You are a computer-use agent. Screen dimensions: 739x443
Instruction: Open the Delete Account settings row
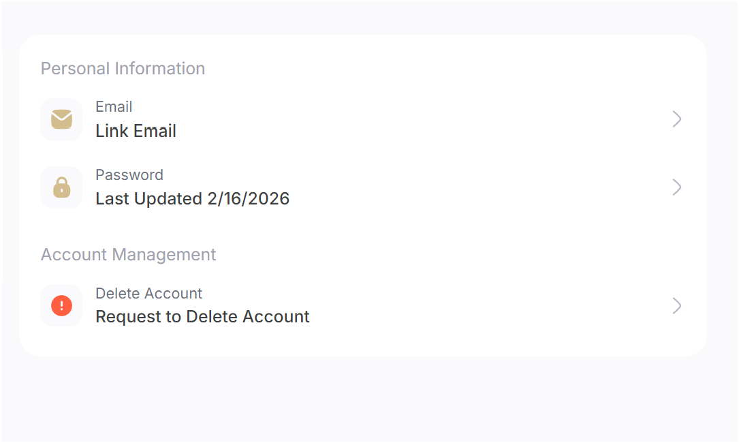(x=362, y=306)
